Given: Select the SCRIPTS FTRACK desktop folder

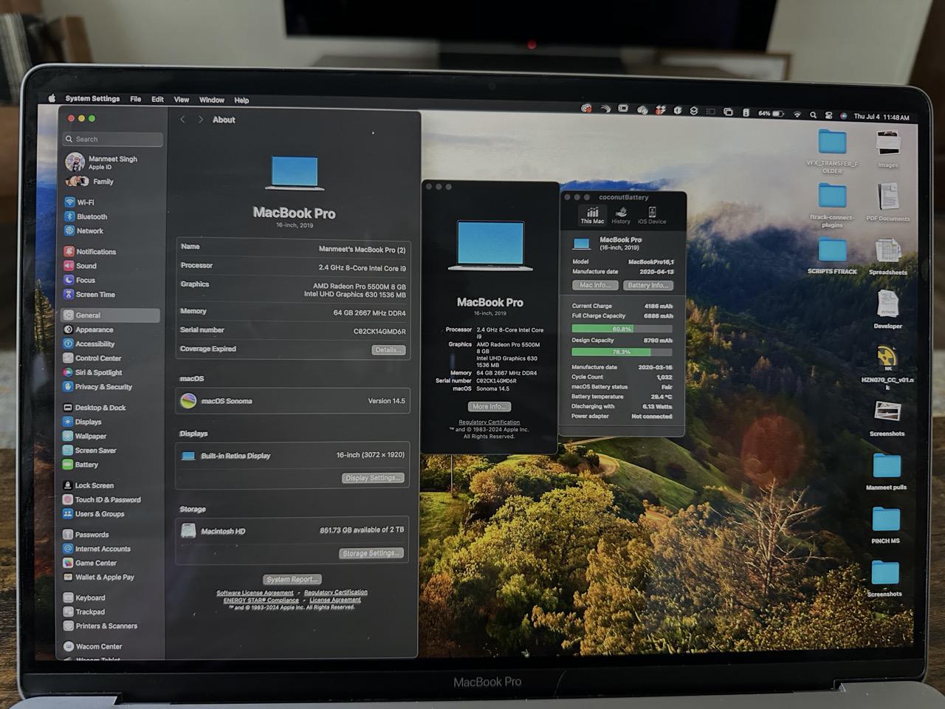Looking at the screenshot, I should [832, 256].
